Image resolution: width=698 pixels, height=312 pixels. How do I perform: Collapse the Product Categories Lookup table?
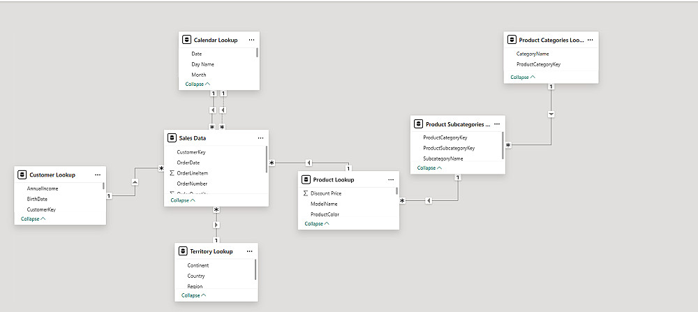(523, 77)
